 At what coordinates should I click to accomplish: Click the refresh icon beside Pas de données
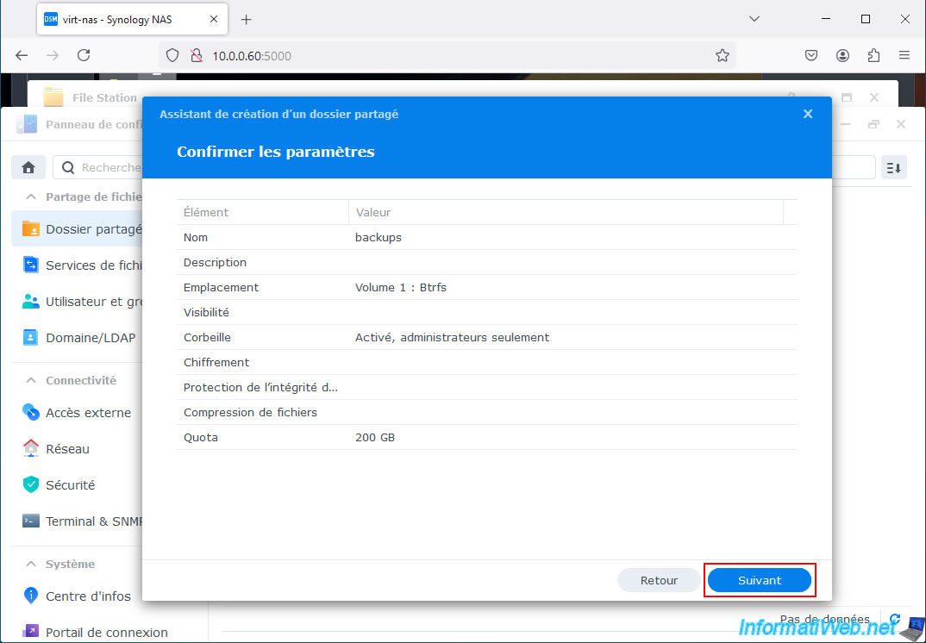(895, 619)
